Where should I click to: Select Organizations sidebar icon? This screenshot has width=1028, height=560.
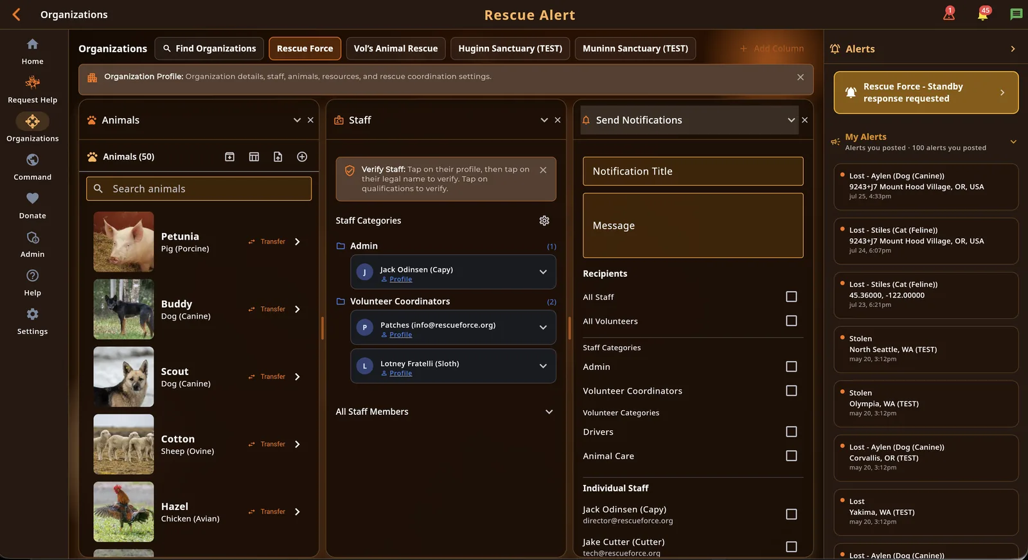32,121
